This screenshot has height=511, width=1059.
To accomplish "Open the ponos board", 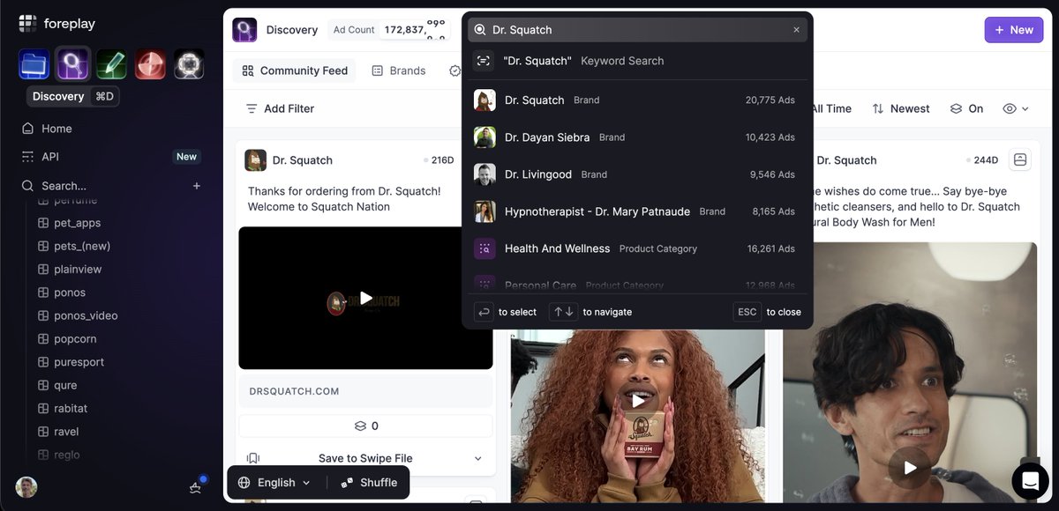I will click(70, 293).
